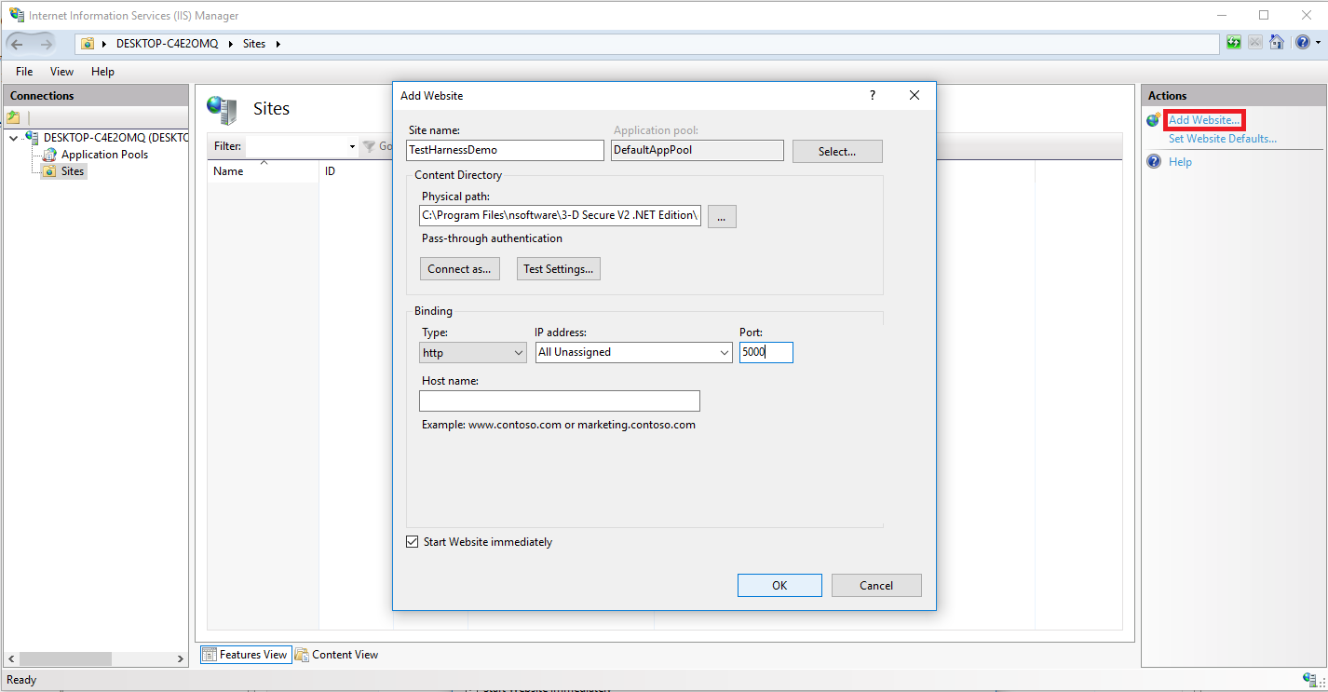Go to the Home page icon
1328x692 pixels.
click(x=1277, y=43)
